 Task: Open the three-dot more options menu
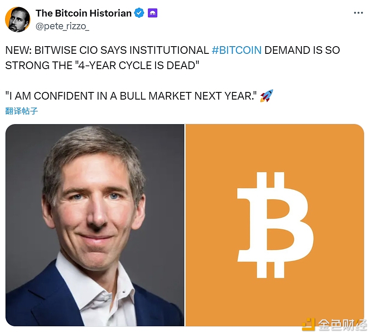click(358, 13)
